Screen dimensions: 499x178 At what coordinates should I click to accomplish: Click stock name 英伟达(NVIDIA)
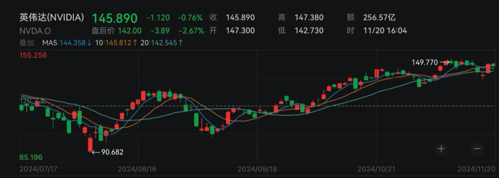point(52,18)
